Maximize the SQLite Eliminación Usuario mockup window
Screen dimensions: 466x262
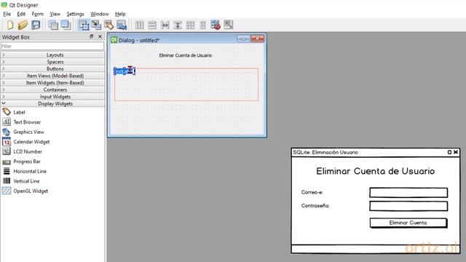[449, 152]
